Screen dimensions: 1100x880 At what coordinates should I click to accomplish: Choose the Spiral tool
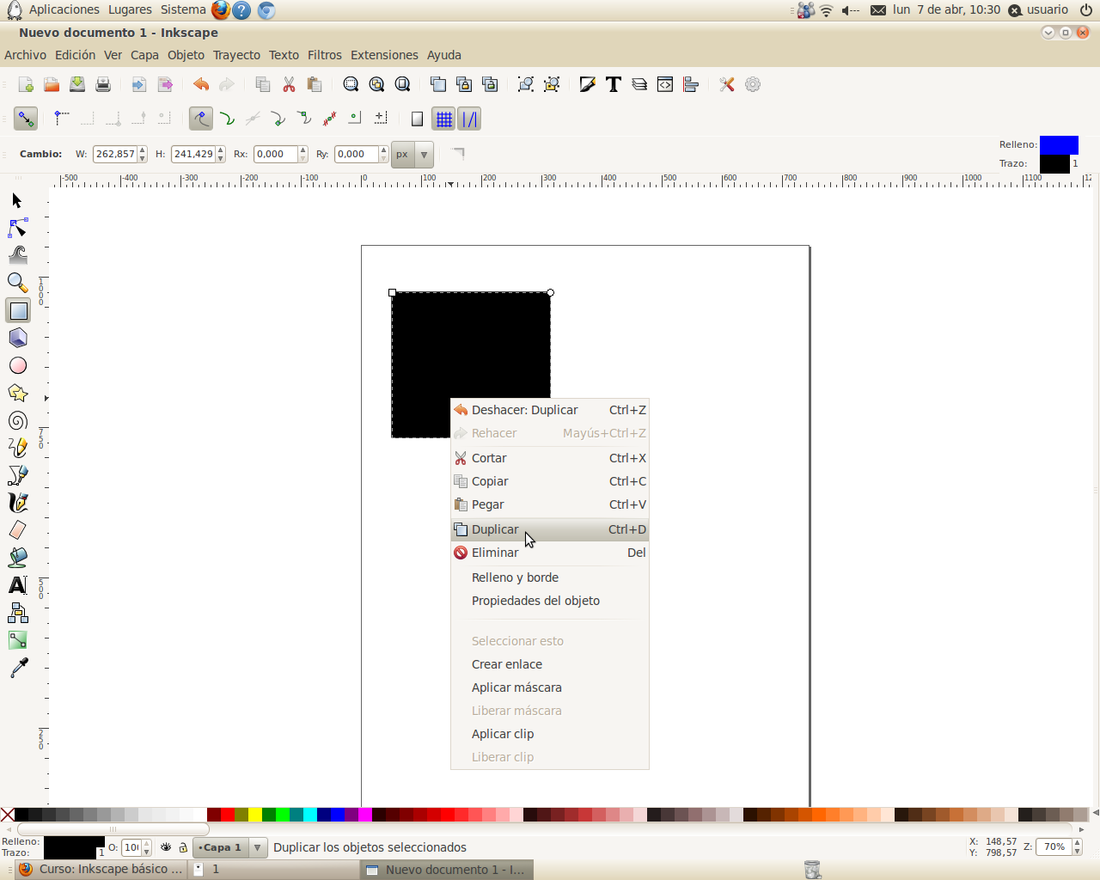(18, 420)
